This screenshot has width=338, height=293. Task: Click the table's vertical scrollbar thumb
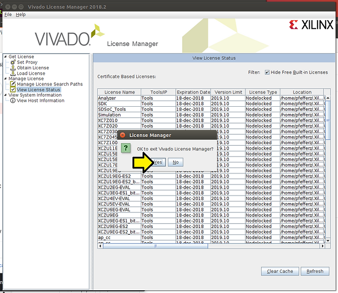328,120
